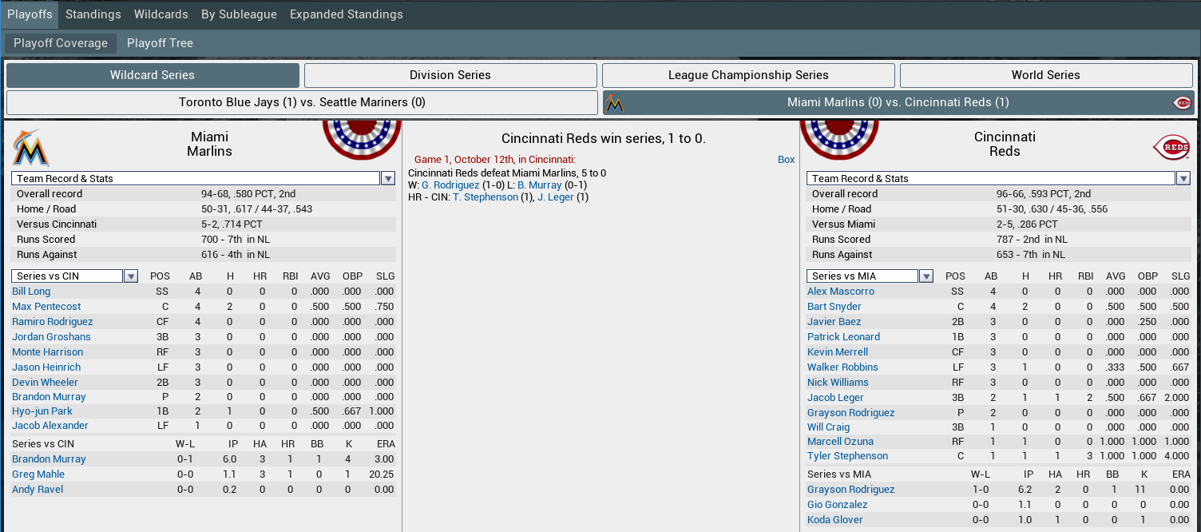Open winning pitcher G. Rodriguez link

[450, 185]
